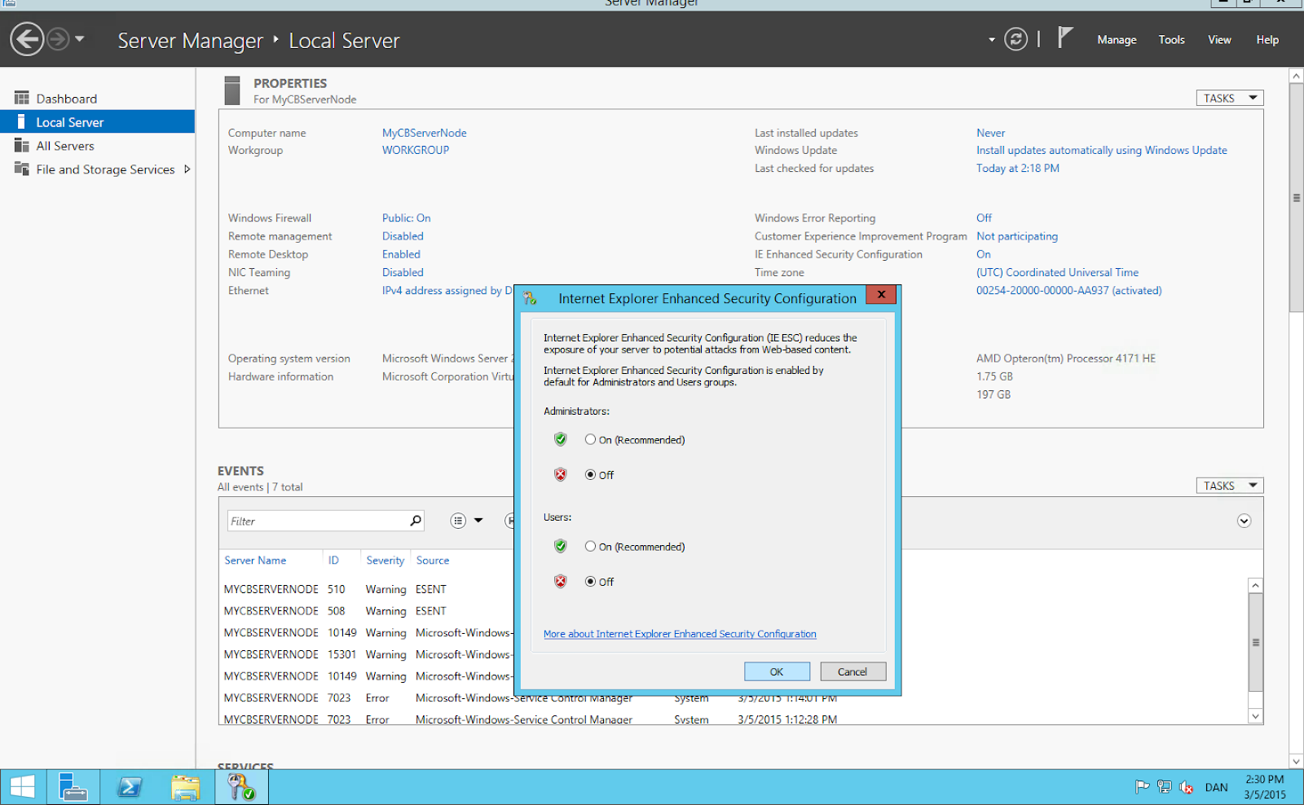Image resolution: width=1304 pixels, height=805 pixels.
Task: Open Events TASKS dropdown
Action: (1229, 486)
